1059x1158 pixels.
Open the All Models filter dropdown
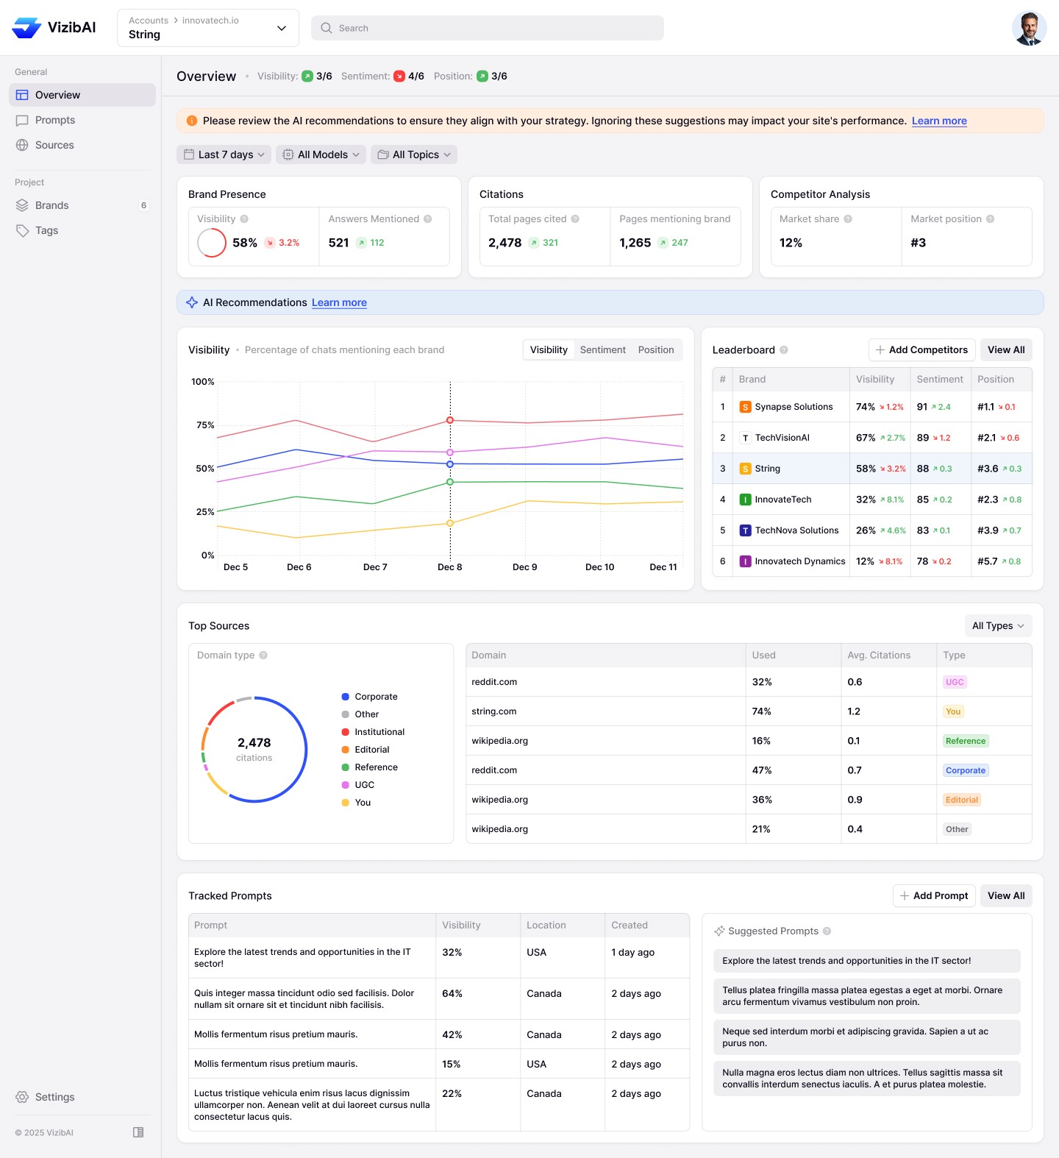tap(321, 154)
